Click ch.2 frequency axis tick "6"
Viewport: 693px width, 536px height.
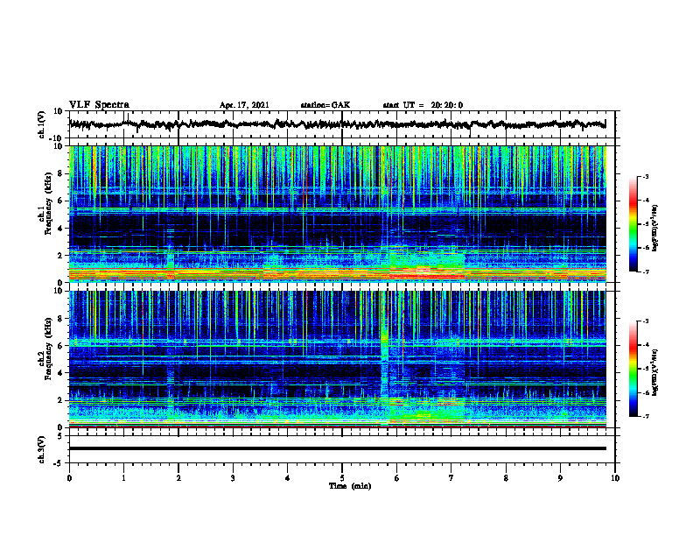click(60, 346)
